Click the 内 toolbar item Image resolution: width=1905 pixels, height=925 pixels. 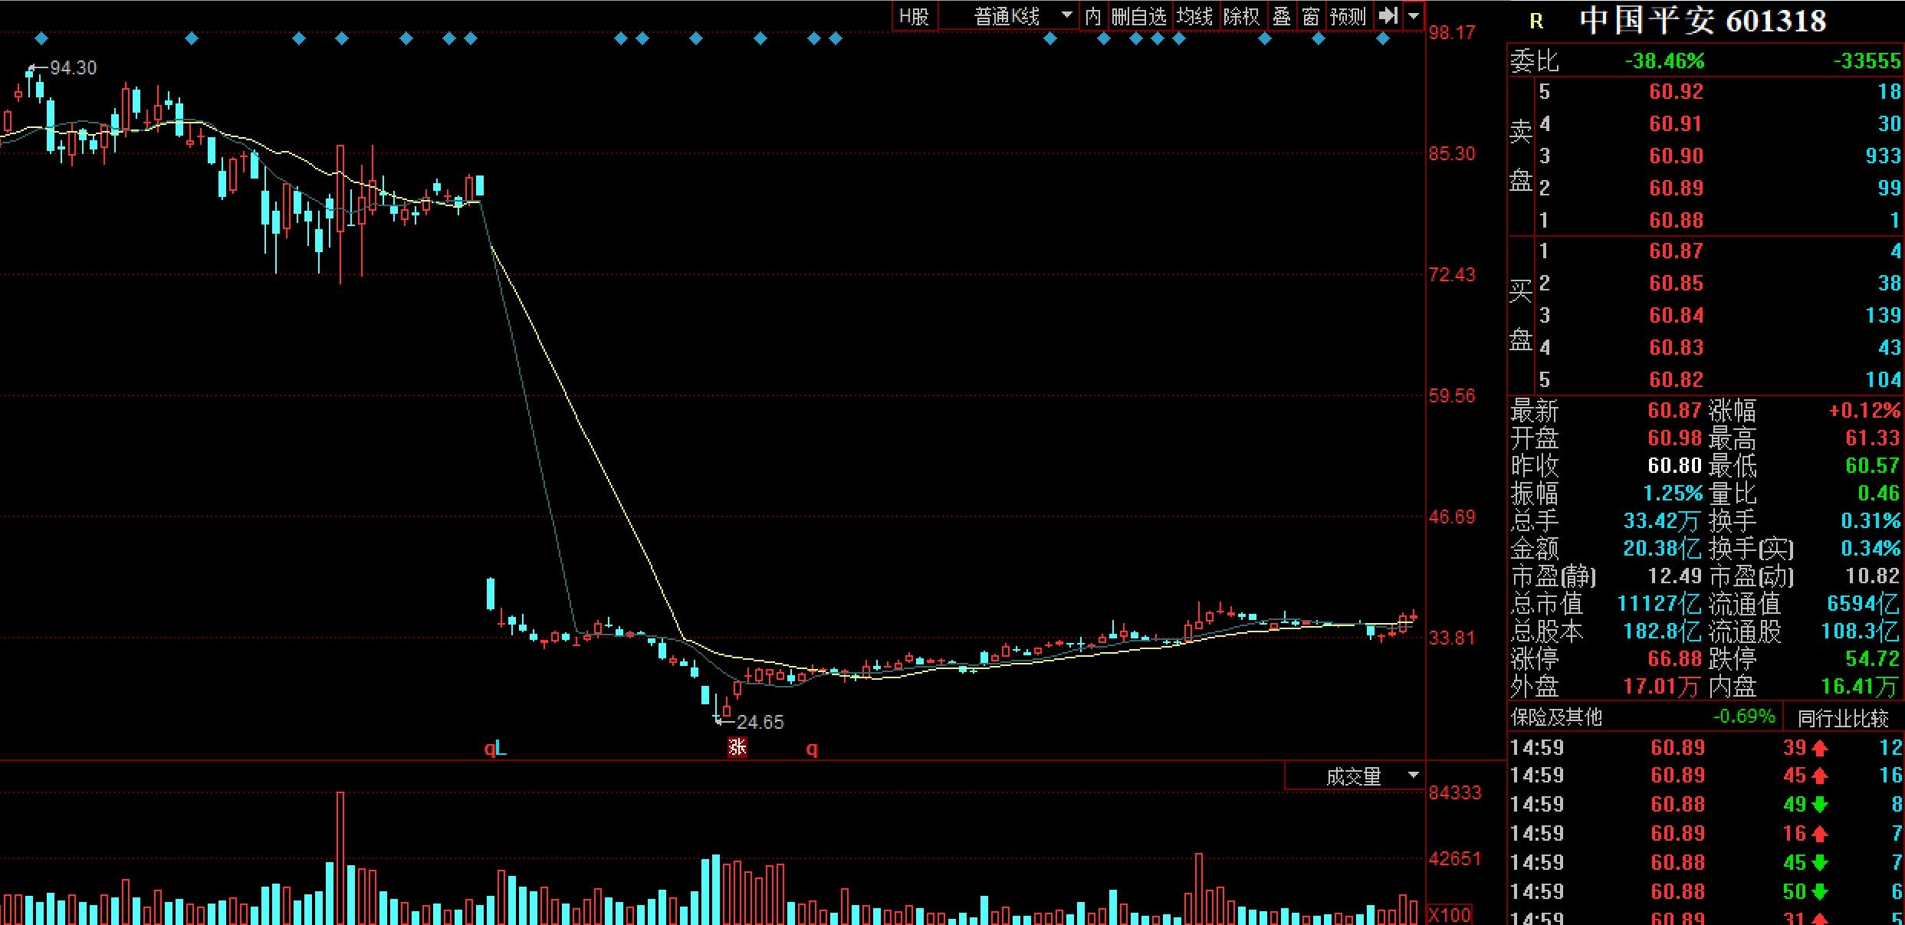tap(1092, 16)
